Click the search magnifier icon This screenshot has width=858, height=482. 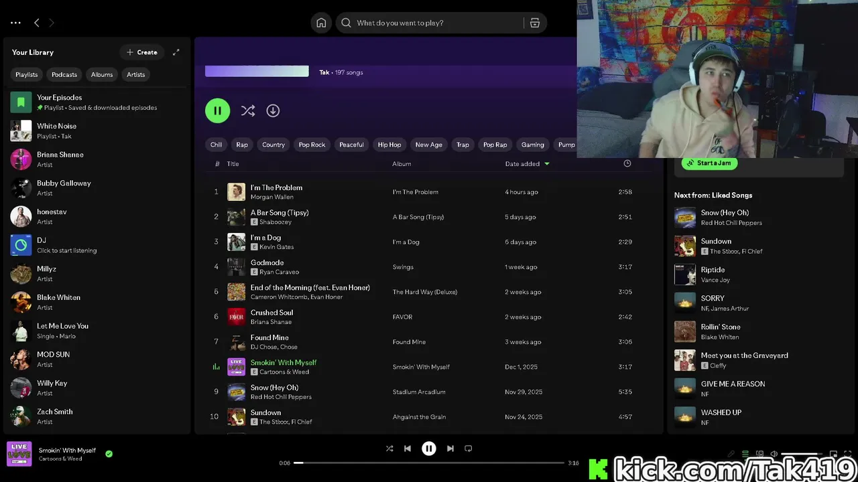(x=346, y=23)
